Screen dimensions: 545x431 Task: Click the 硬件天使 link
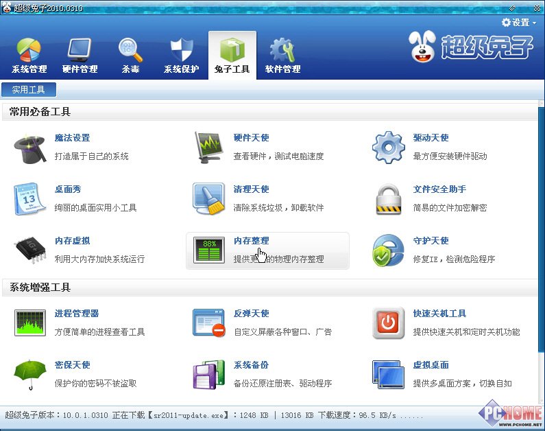pos(252,138)
